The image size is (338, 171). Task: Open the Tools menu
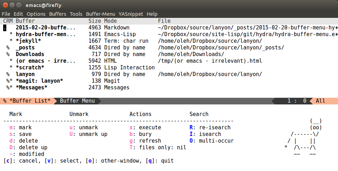[76, 14]
